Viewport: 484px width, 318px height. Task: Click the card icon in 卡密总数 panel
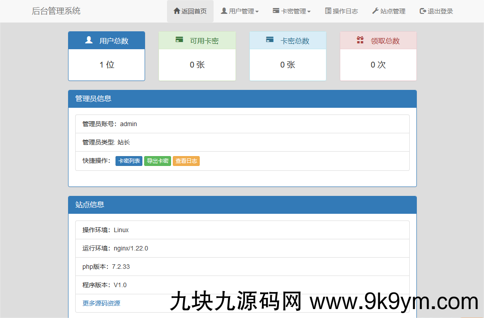(270, 40)
